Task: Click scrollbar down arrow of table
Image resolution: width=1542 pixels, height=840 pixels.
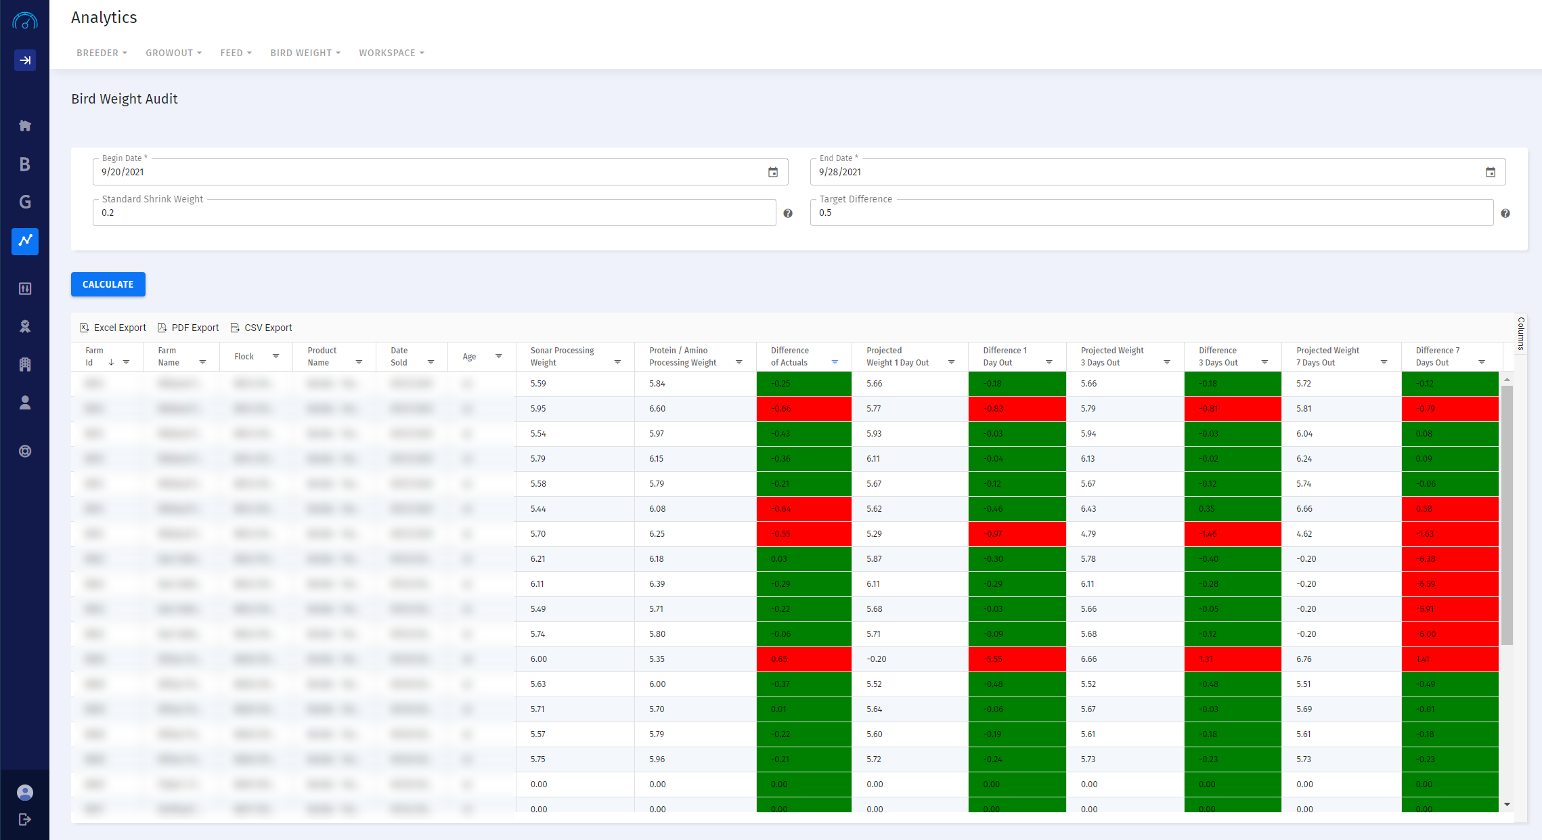Action: (x=1507, y=804)
